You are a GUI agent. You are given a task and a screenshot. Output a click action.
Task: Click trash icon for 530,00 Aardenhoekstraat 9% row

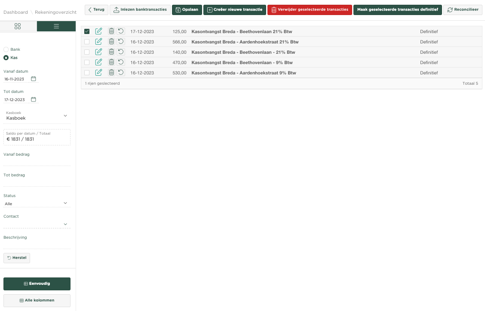coord(111,73)
